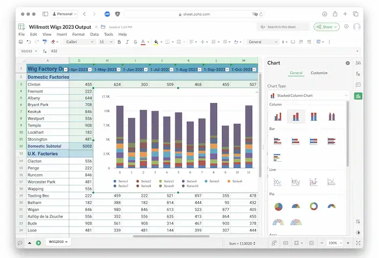Click the Series5 legend entry
This screenshot has height=258, width=379.
tap(212, 181)
